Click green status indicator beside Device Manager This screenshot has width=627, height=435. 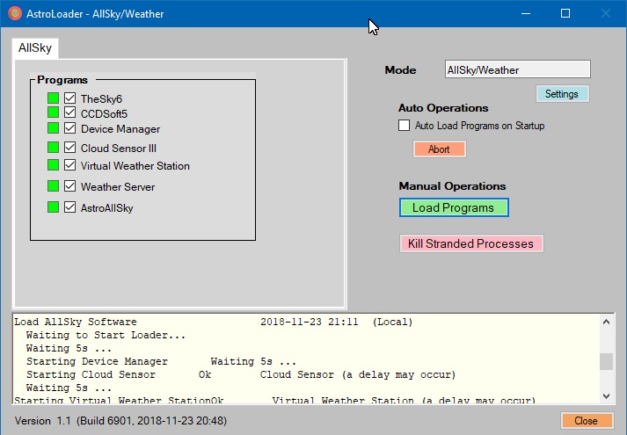(x=53, y=128)
